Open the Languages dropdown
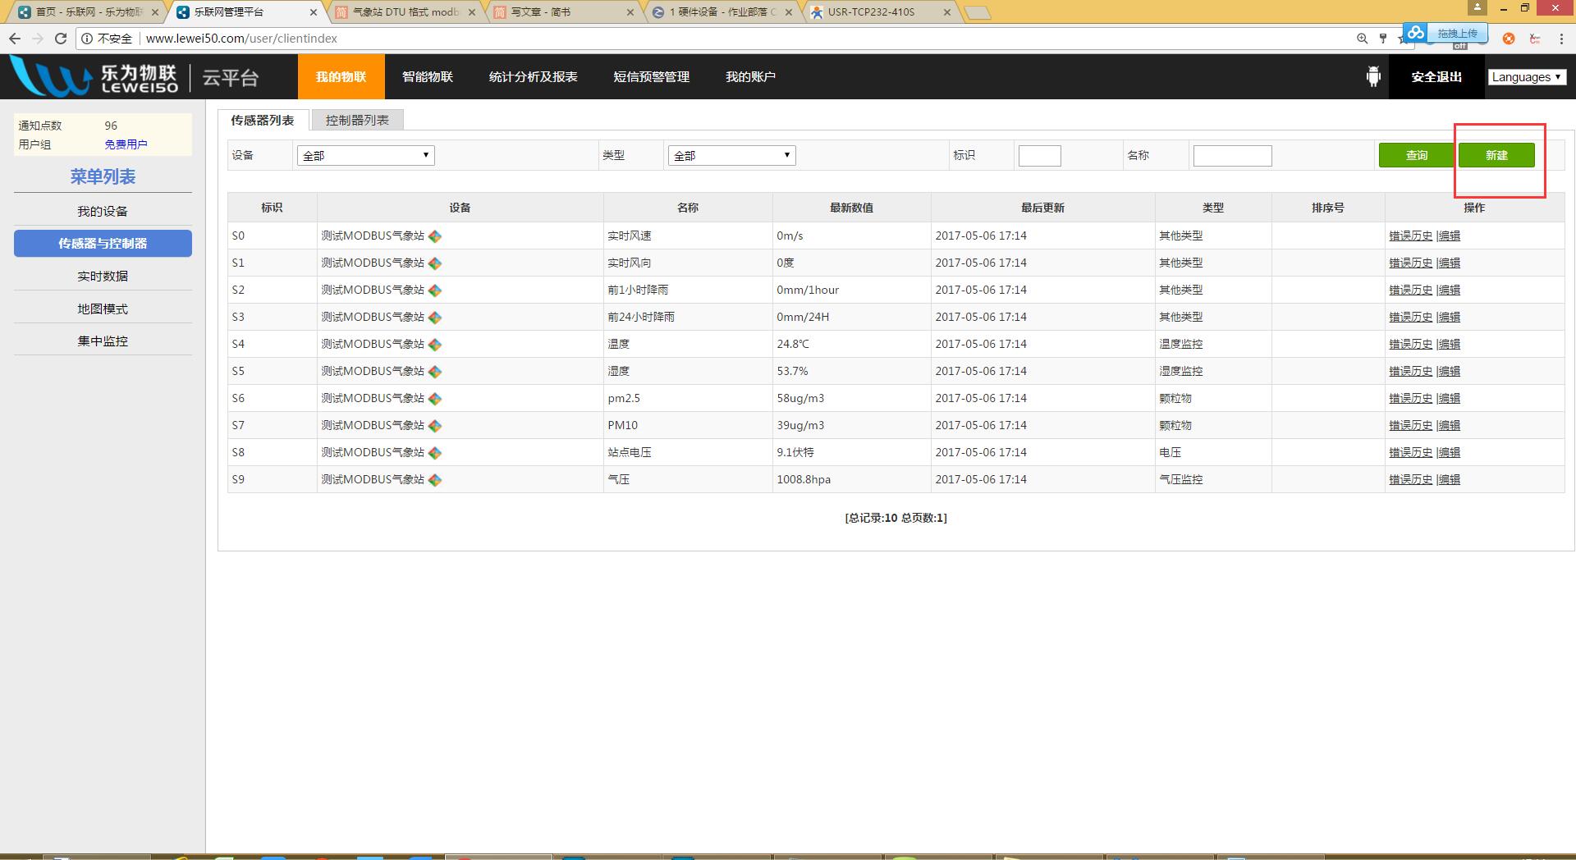The image size is (1576, 860). pos(1527,77)
